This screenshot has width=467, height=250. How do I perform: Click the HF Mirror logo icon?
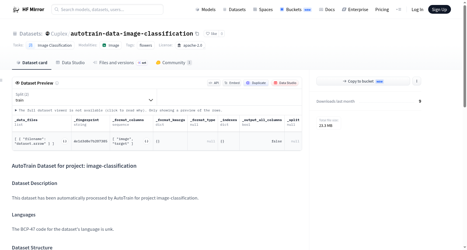(x=16, y=10)
